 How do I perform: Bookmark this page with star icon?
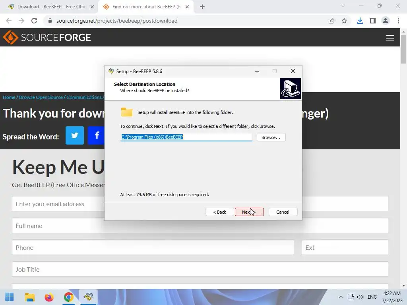coord(344,21)
